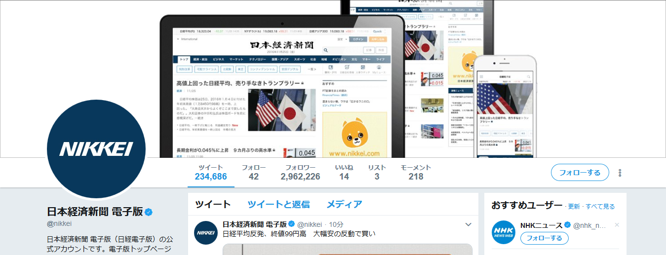Click すべて見る in おすすめユーザー panel
The image size is (666, 255).
pyautogui.click(x=600, y=206)
